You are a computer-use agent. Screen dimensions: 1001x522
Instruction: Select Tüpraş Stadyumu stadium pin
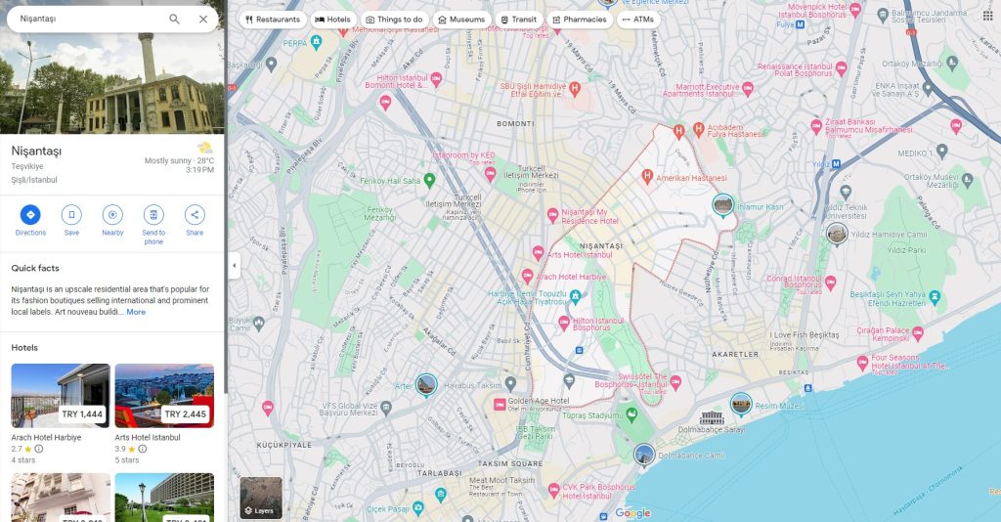(631, 414)
